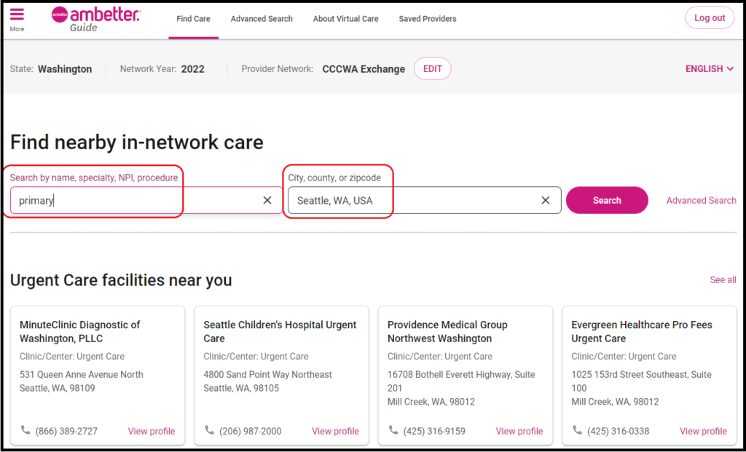Image resolution: width=746 pixels, height=452 pixels.
Task: Click the Log out button
Action: coord(710,18)
